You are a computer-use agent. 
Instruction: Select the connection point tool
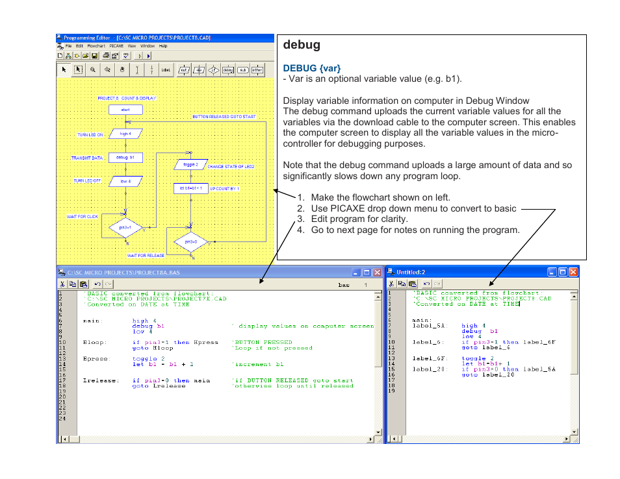click(151, 70)
